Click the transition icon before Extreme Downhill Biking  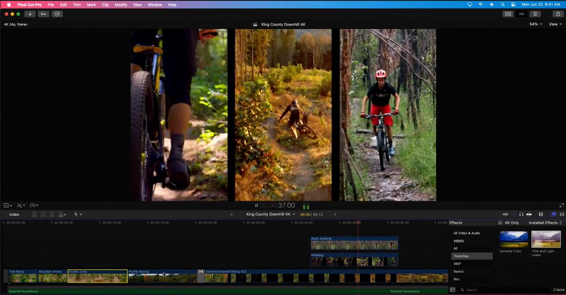tap(201, 276)
